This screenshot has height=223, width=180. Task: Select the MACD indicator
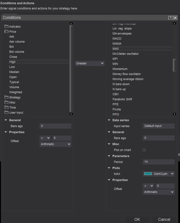(117, 38)
